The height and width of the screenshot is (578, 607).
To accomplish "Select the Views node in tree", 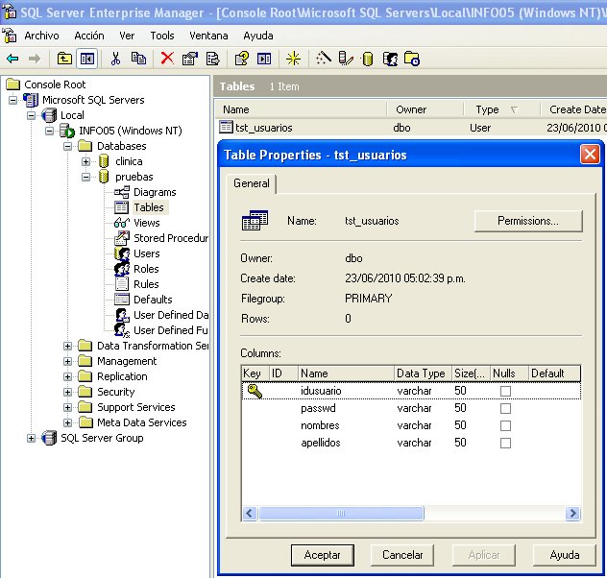I will (x=146, y=223).
